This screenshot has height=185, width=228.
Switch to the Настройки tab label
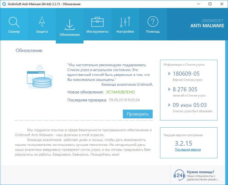[x=125, y=32]
